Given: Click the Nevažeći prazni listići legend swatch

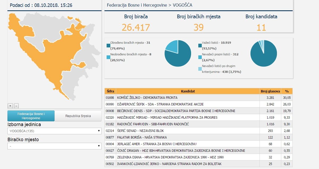Looking at the screenshot, I should point(200,57).
